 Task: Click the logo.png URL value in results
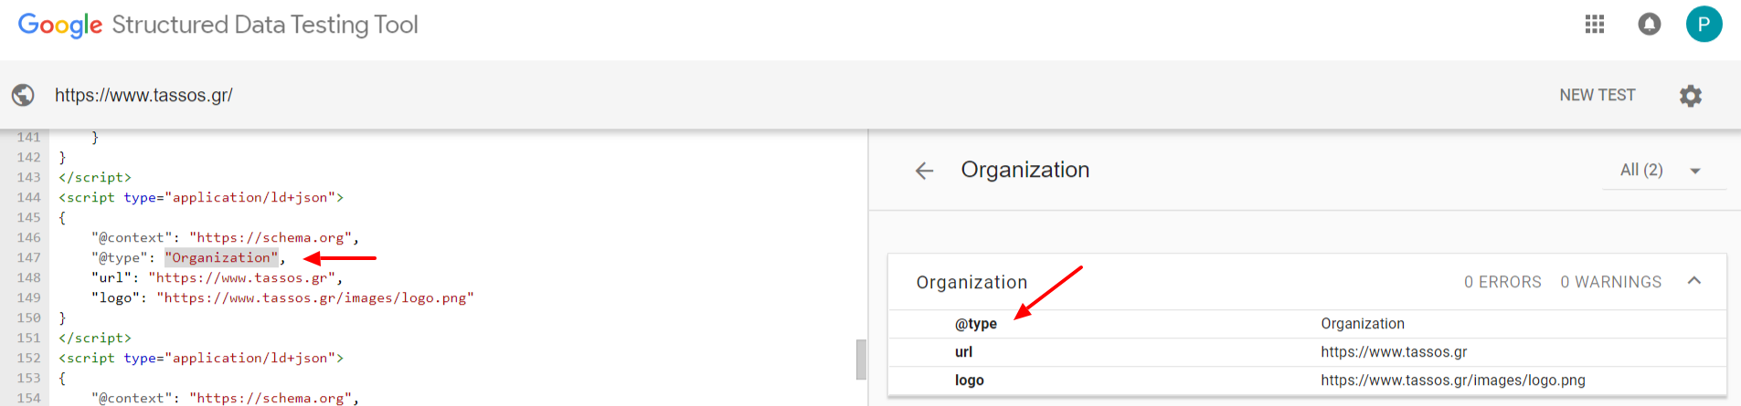pyautogui.click(x=1453, y=380)
